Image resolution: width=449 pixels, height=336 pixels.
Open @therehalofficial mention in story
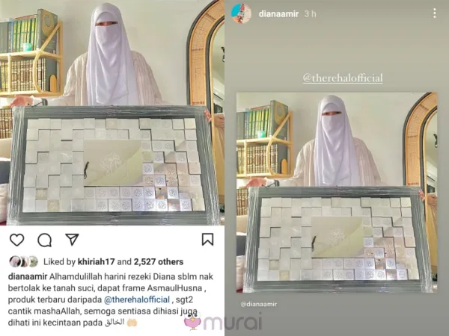pyautogui.click(x=343, y=78)
